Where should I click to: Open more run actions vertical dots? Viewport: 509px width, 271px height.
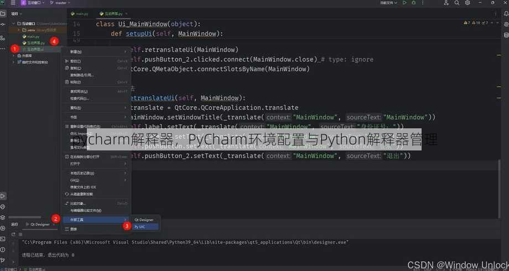click(x=423, y=3)
